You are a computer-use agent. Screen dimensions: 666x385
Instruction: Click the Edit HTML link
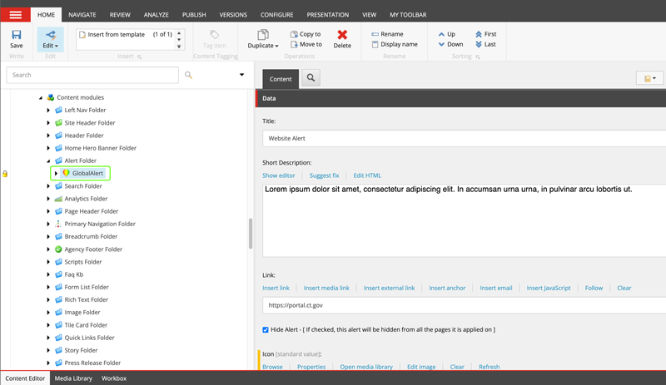pos(367,175)
